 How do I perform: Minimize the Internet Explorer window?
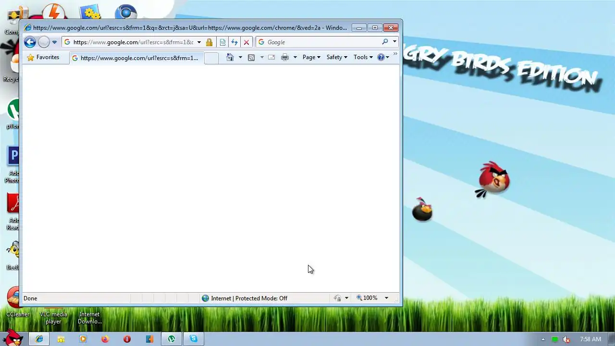[x=359, y=28]
